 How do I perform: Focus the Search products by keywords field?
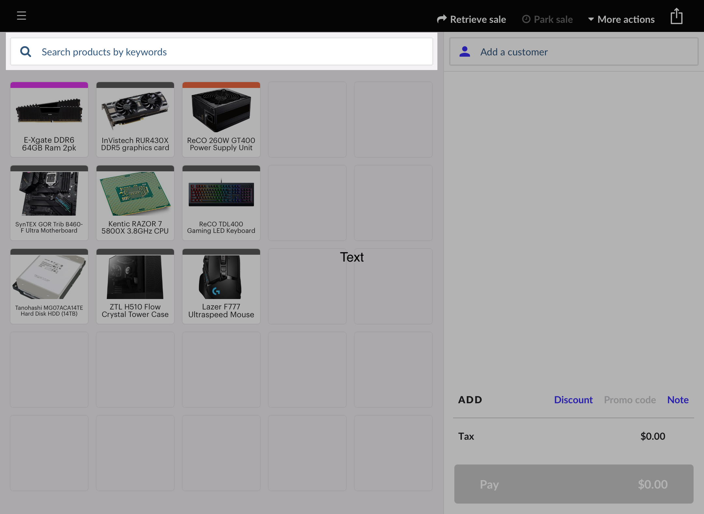(x=222, y=51)
